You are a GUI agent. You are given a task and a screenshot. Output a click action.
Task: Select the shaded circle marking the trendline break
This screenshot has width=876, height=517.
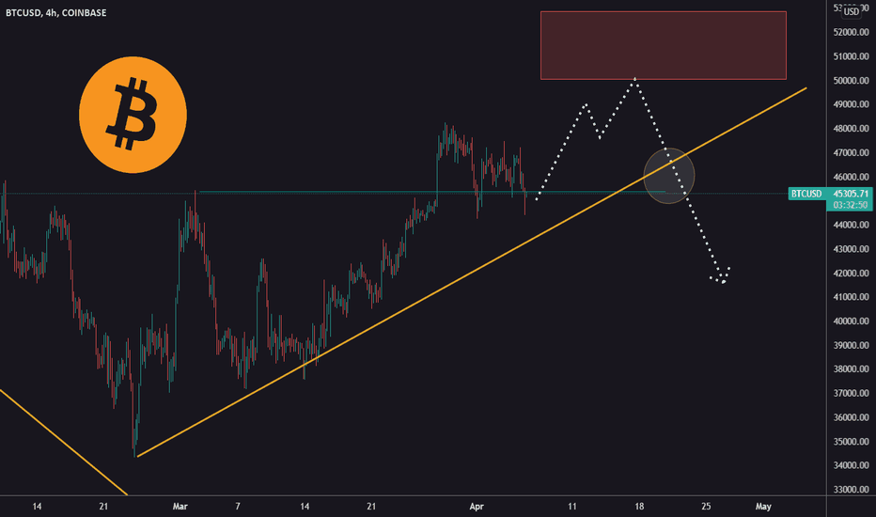tap(668, 176)
